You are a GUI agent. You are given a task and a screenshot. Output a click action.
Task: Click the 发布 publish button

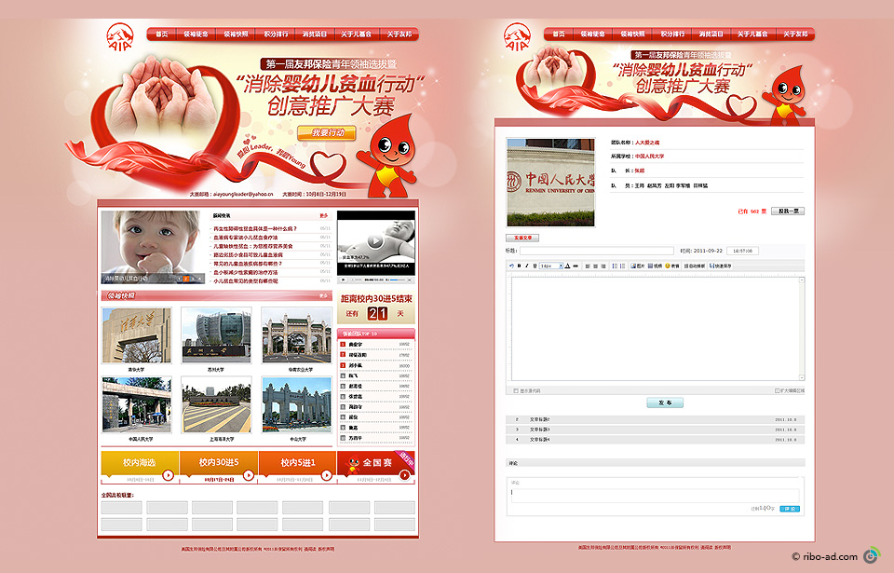click(665, 402)
